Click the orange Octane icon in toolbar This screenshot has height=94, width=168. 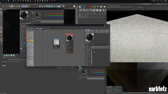click(74, 6)
